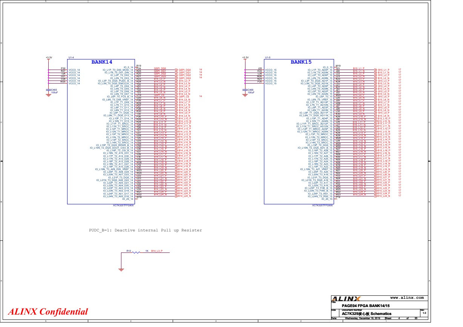Screen dimensions: 463x327
Task: Click pin name IO_0_14
Action: [129, 67]
